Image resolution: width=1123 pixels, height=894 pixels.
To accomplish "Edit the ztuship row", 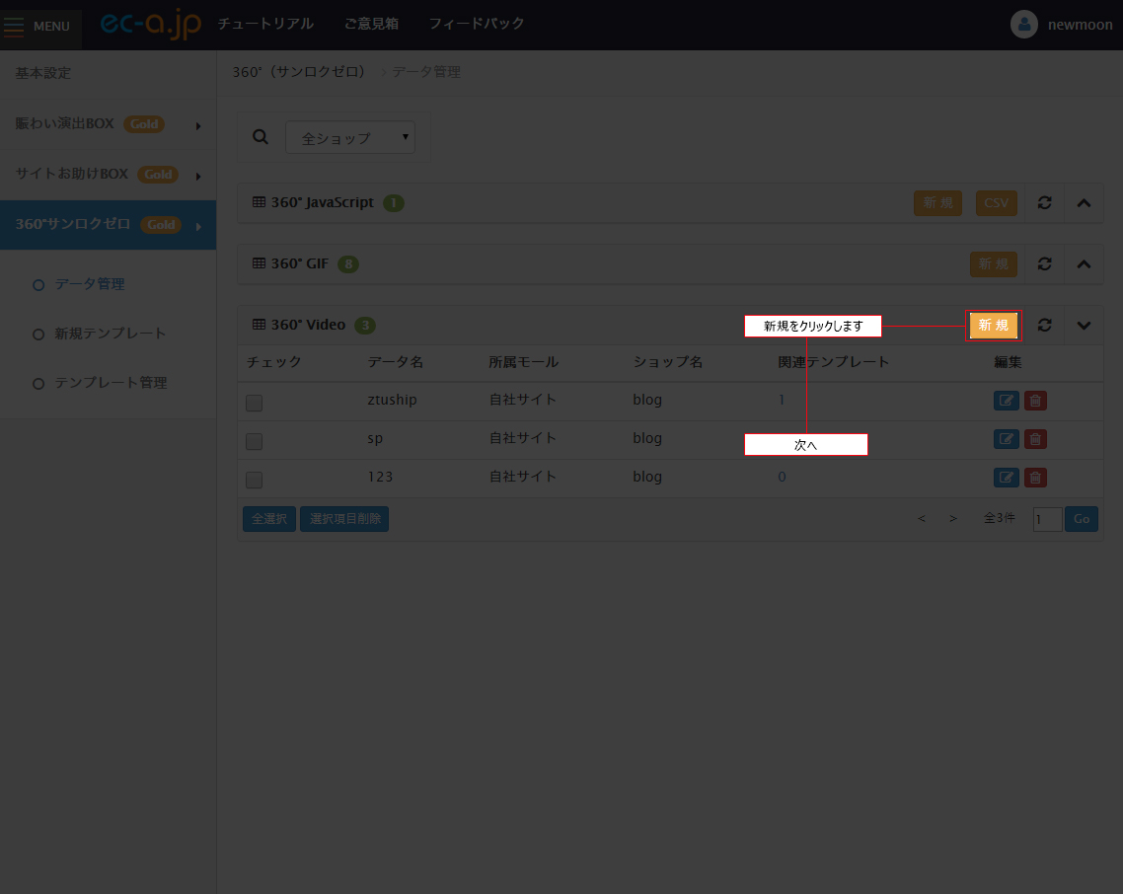I will click(1006, 401).
